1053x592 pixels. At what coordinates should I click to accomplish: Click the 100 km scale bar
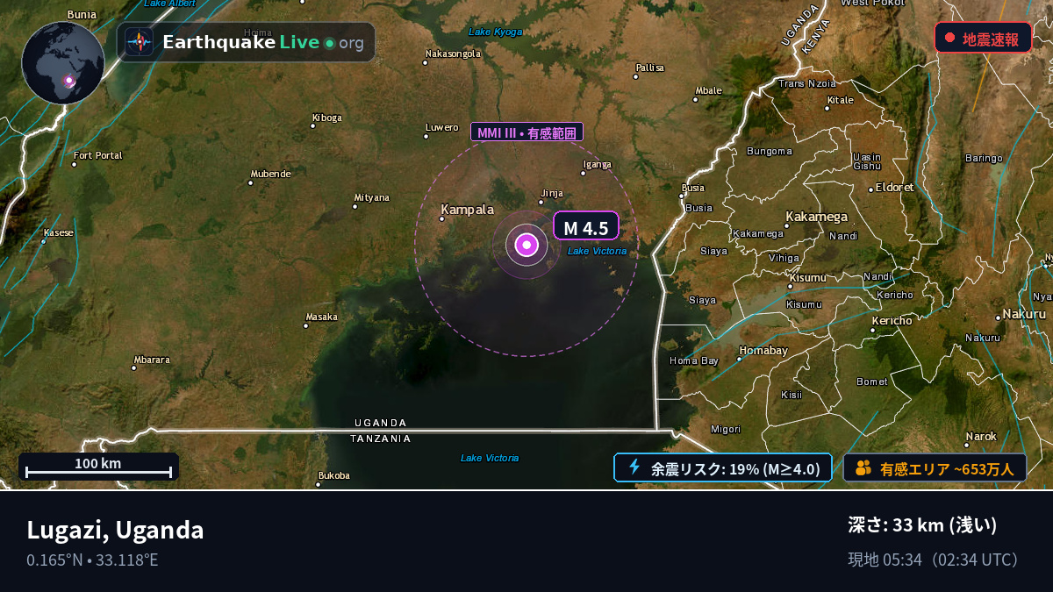98,467
